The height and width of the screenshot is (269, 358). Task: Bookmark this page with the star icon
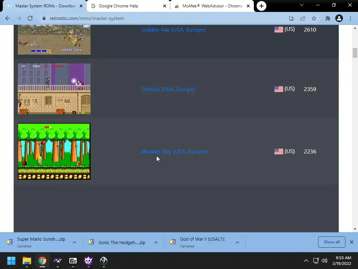[314, 18]
